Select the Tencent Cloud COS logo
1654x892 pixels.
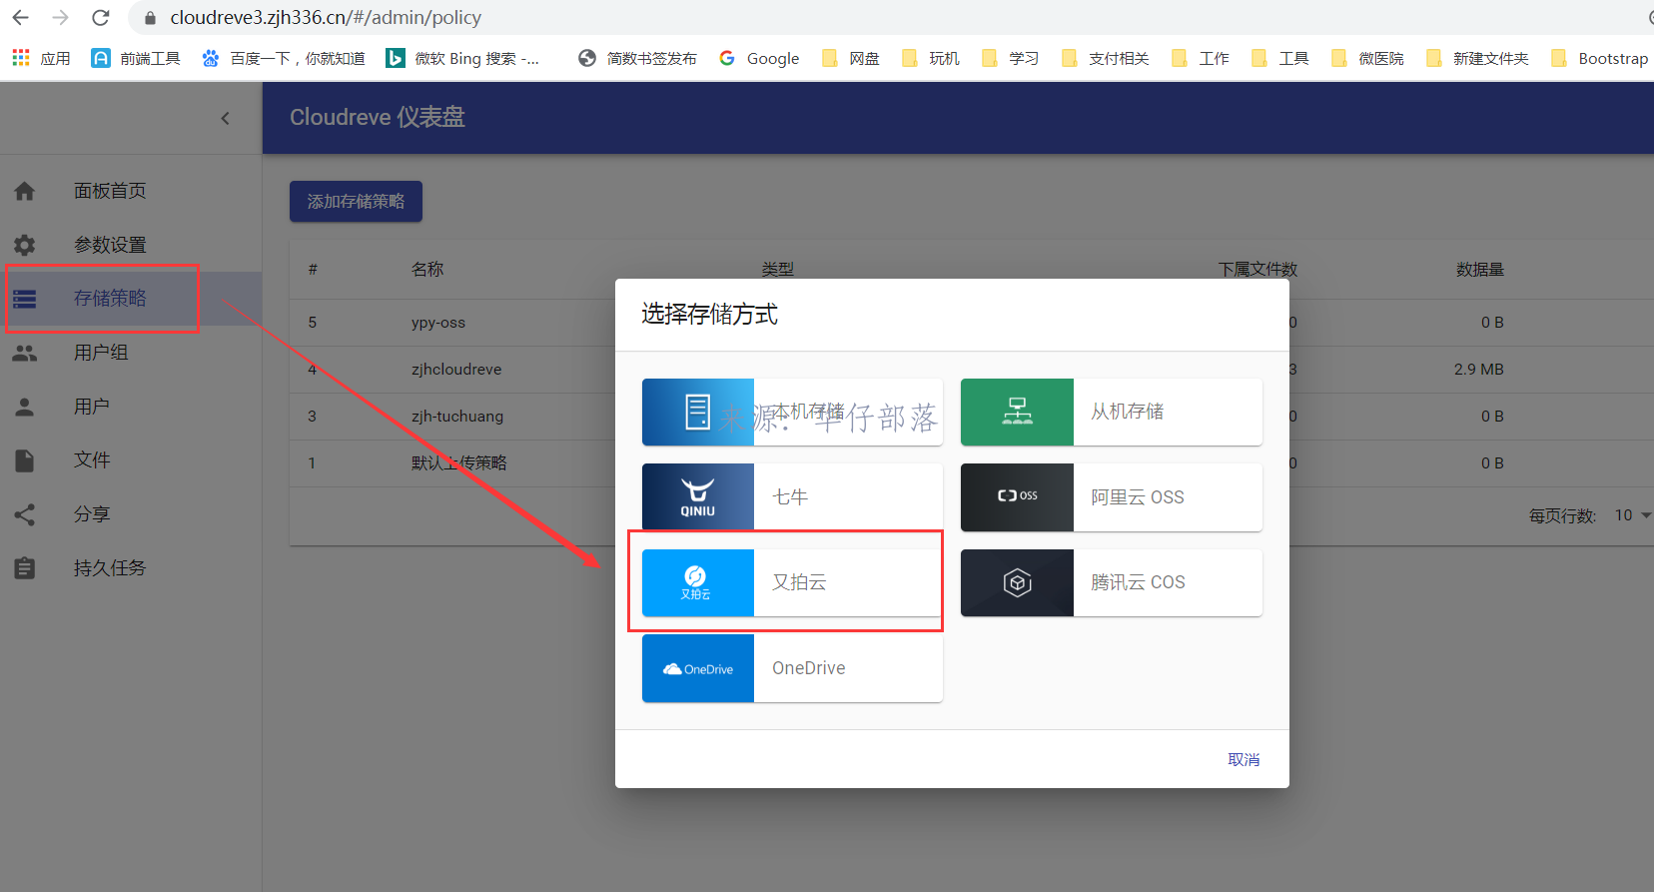pyautogui.click(x=1017, y=582)
